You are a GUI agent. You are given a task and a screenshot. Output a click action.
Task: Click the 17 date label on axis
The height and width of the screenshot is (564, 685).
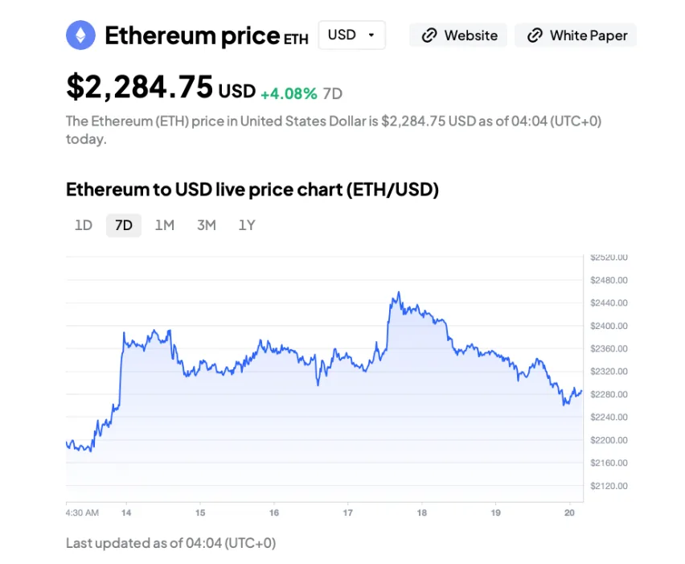coord(348,513)
